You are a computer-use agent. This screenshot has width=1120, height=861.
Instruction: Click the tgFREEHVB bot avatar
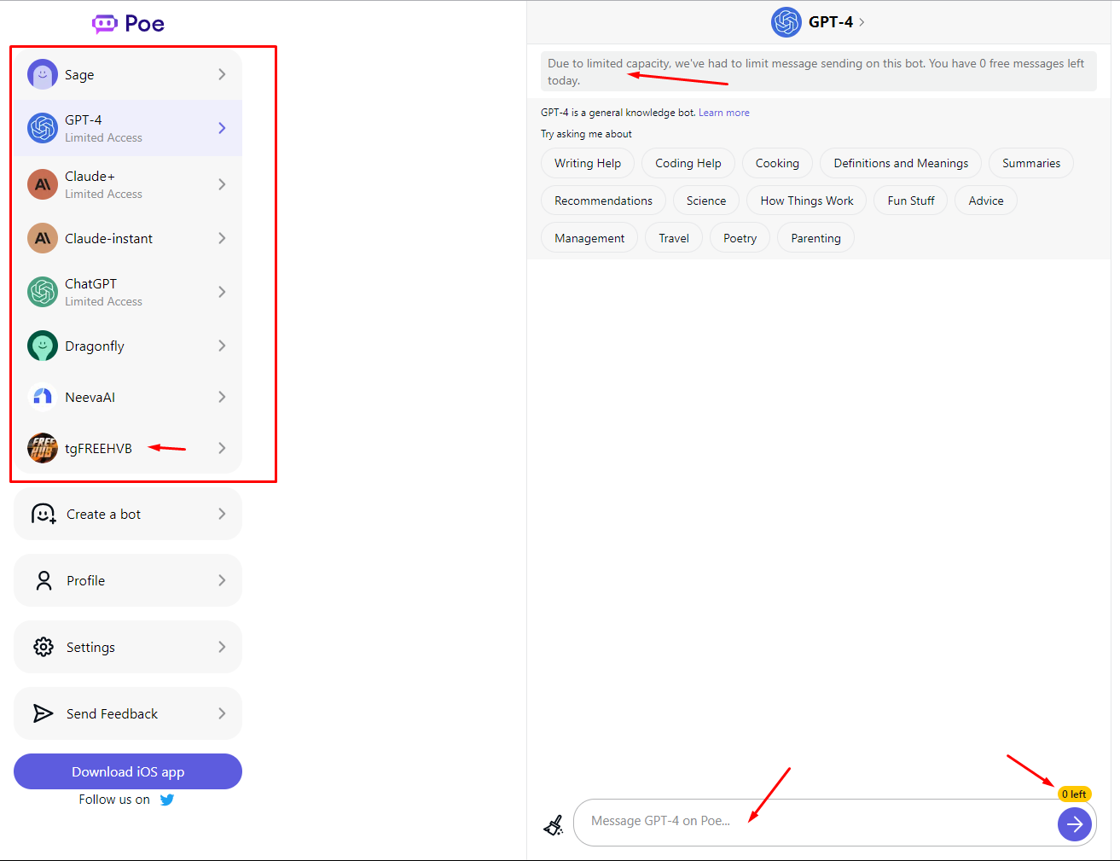[42, 448]
